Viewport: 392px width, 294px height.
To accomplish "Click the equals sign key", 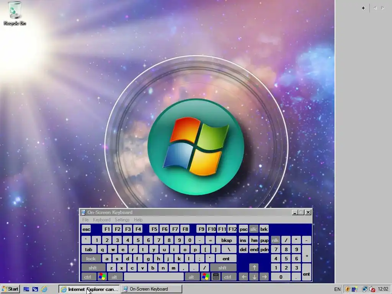I will pyautogui.click(x=210, y=240).
